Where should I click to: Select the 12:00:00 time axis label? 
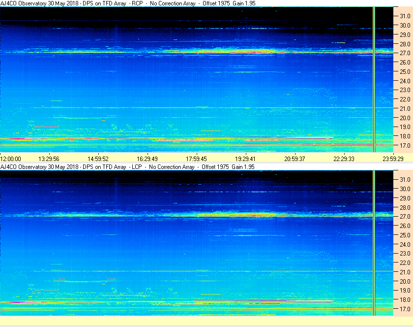(10, 159)
